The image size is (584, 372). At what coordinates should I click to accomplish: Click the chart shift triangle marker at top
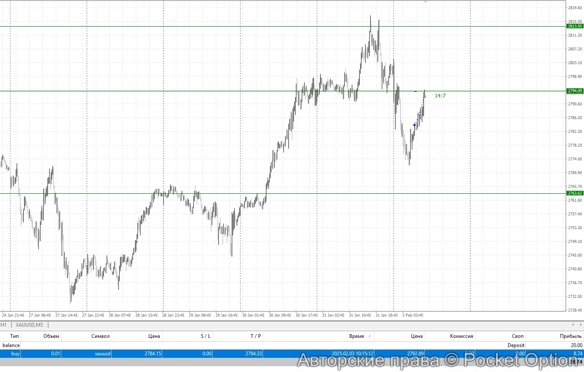pyautogui.click(x=425, y=2)
